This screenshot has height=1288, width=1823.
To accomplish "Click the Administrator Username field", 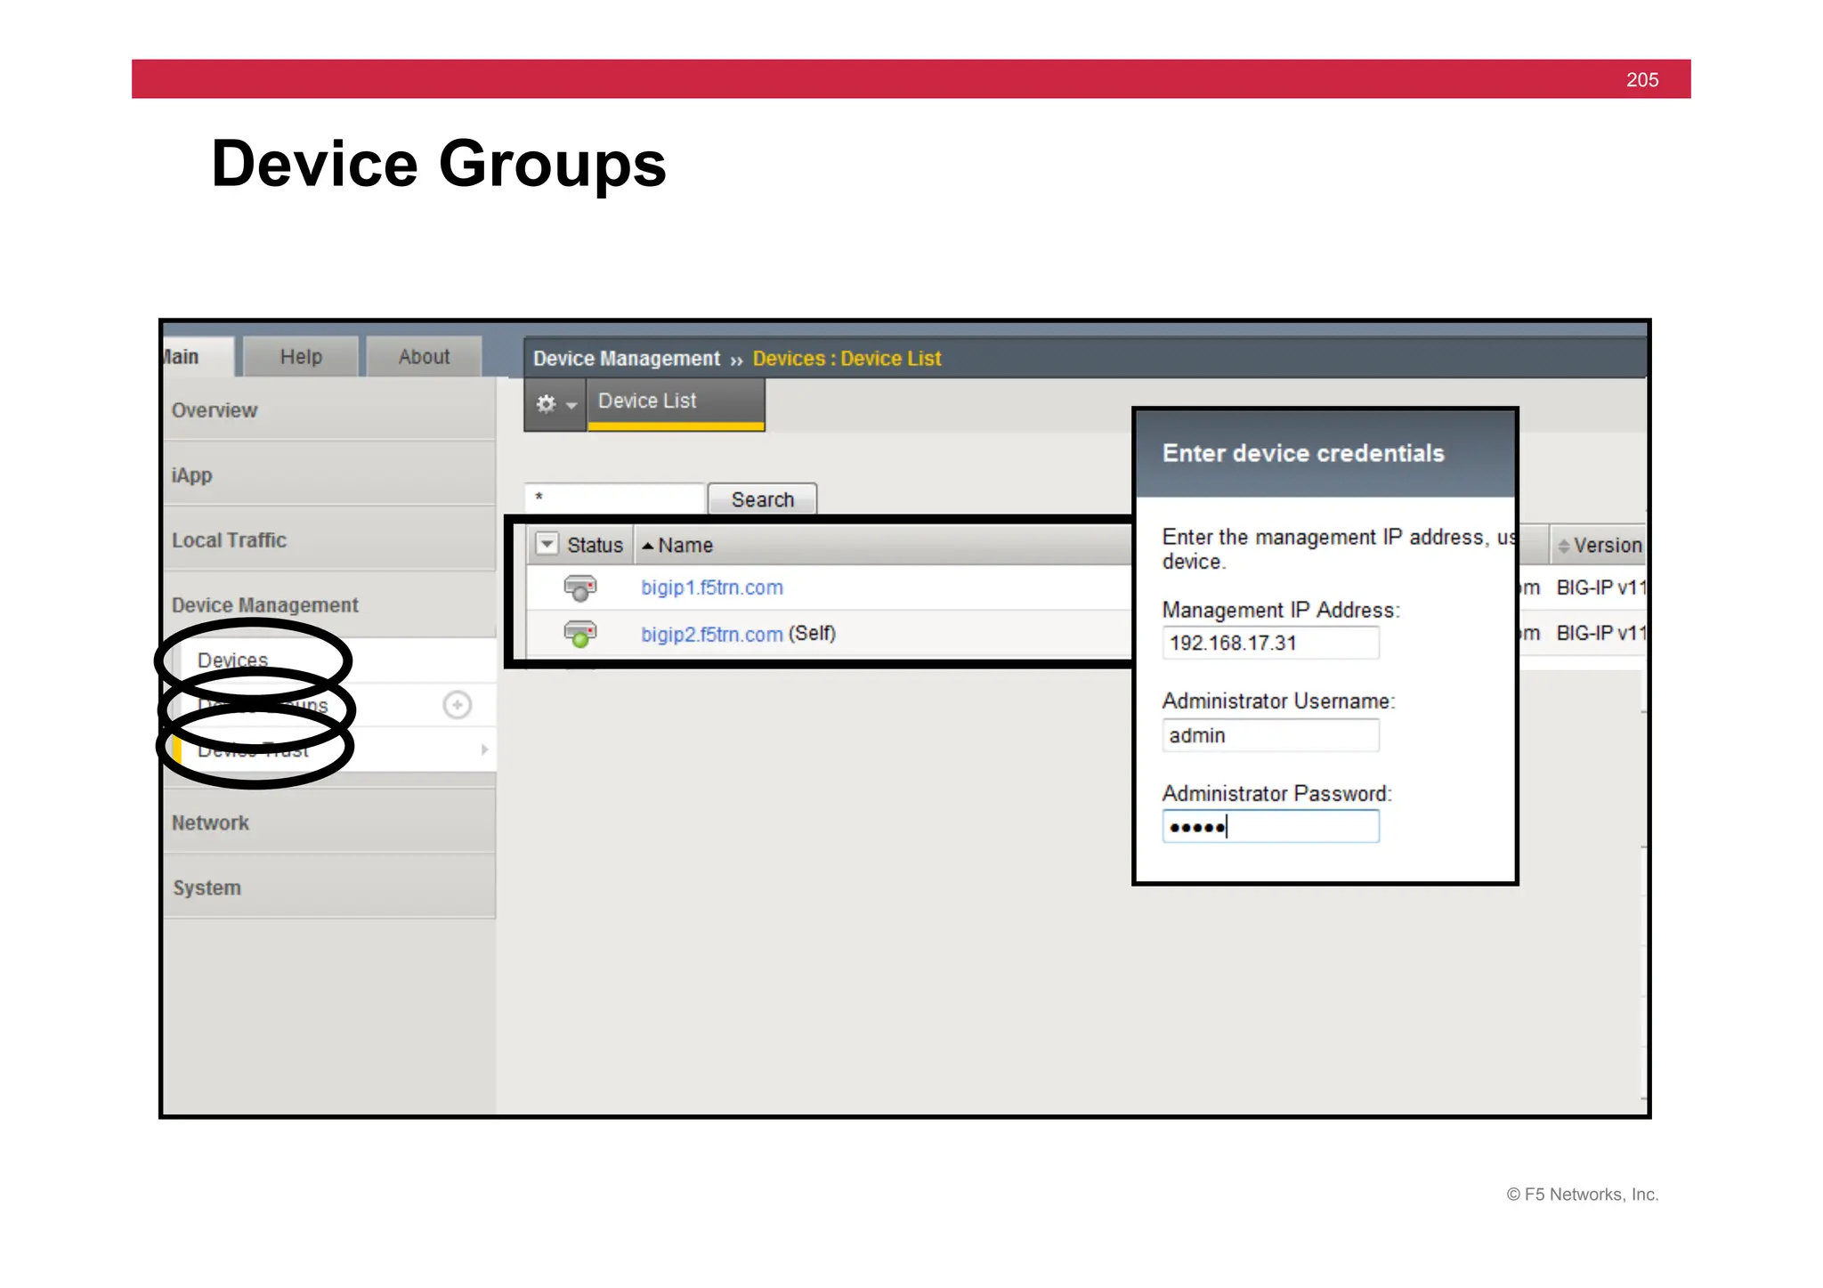I will pos(1270,735).
